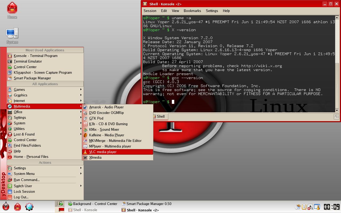The height and width of the screenshot is (213, 341).
Task: Start K3b - CD & DVD Burning
Action: (x=117, y=124)
